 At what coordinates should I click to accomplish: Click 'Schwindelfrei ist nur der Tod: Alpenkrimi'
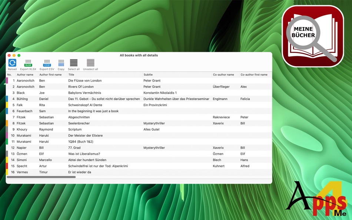tap(98, 166)
